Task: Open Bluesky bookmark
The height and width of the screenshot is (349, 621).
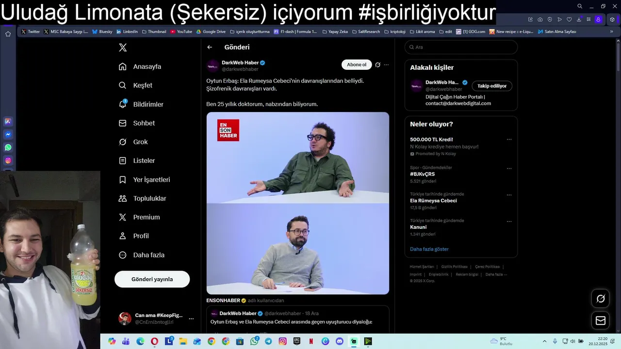Action: point(102,32)
